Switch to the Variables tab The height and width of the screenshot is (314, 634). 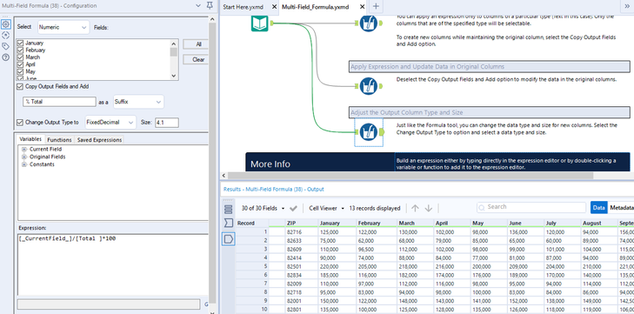(x=30, y=139)
